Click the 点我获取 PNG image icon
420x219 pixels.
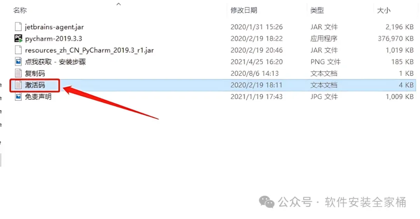18,62
